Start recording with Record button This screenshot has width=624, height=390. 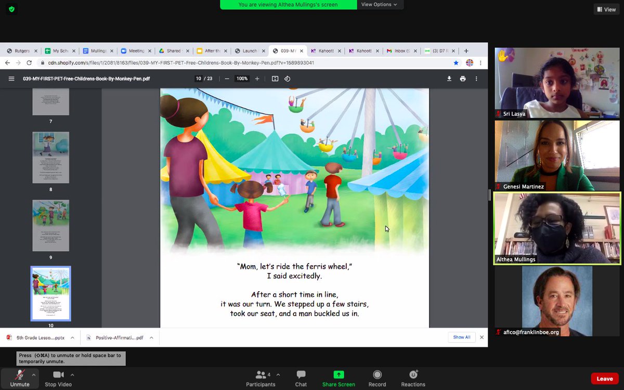pyautogui.click(x=377, y=379)
